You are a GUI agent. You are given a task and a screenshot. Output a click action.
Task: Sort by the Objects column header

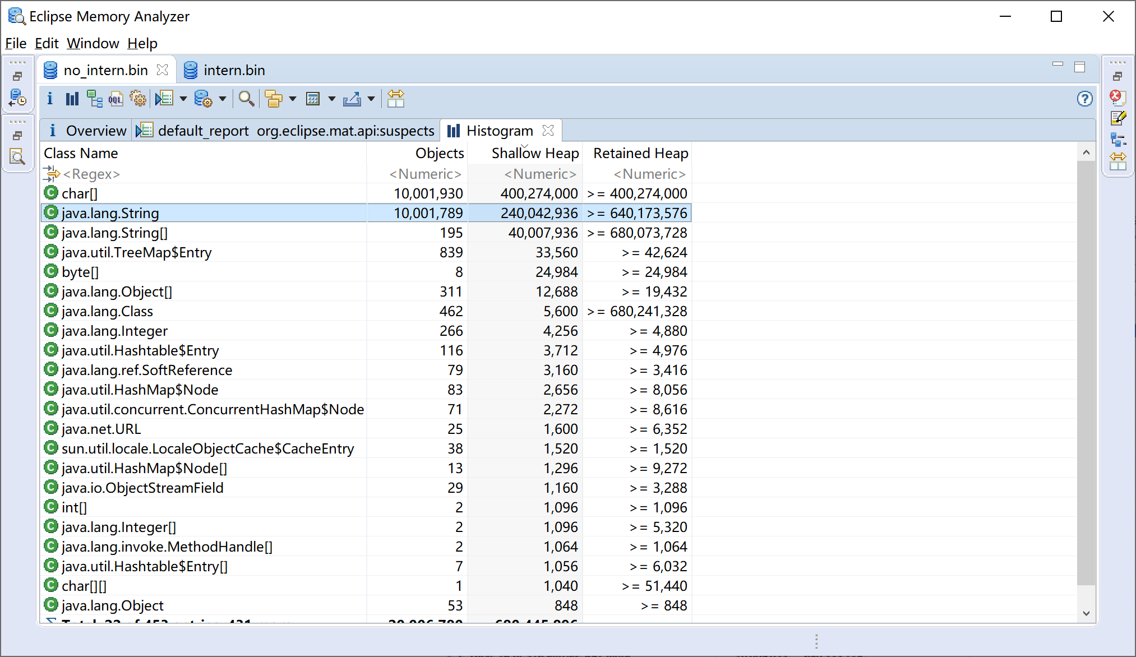(417, 153)
